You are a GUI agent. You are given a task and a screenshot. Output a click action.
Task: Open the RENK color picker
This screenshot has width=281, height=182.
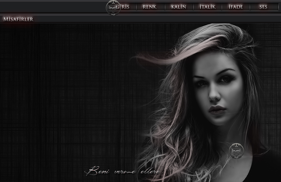pyautogui.click(x=150, y=7)
